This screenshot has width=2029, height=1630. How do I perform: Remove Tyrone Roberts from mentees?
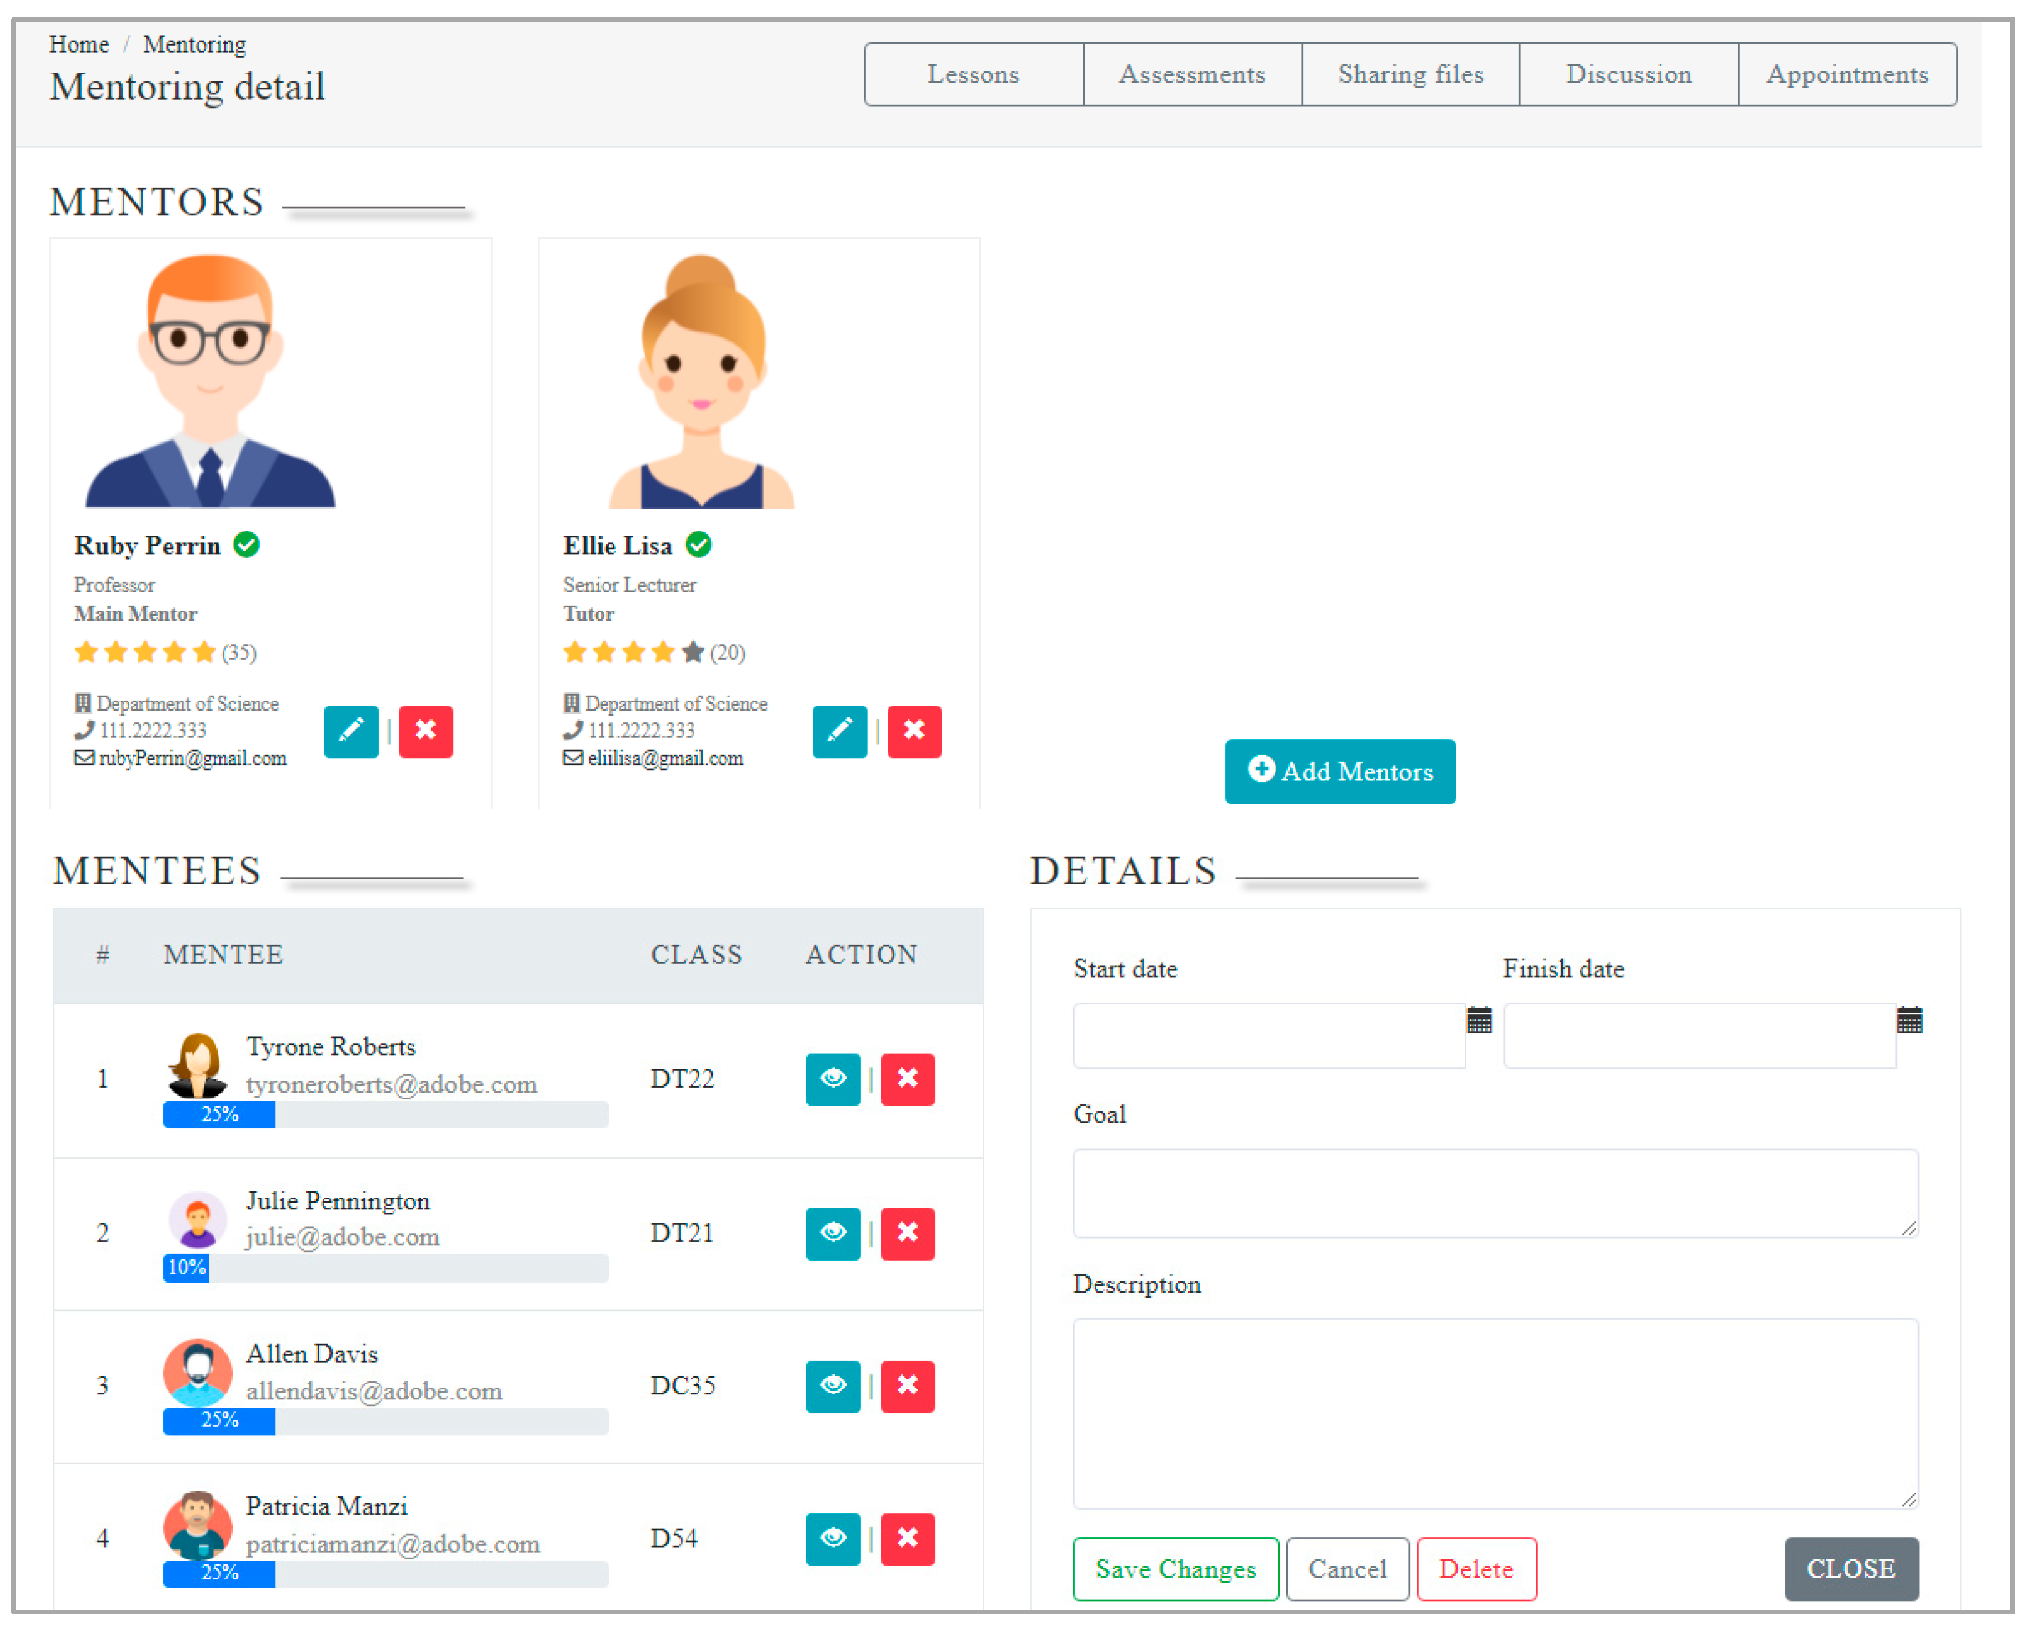point(907,1079)
